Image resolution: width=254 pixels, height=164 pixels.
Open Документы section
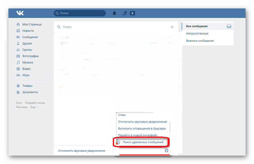(x=30, y=92)
